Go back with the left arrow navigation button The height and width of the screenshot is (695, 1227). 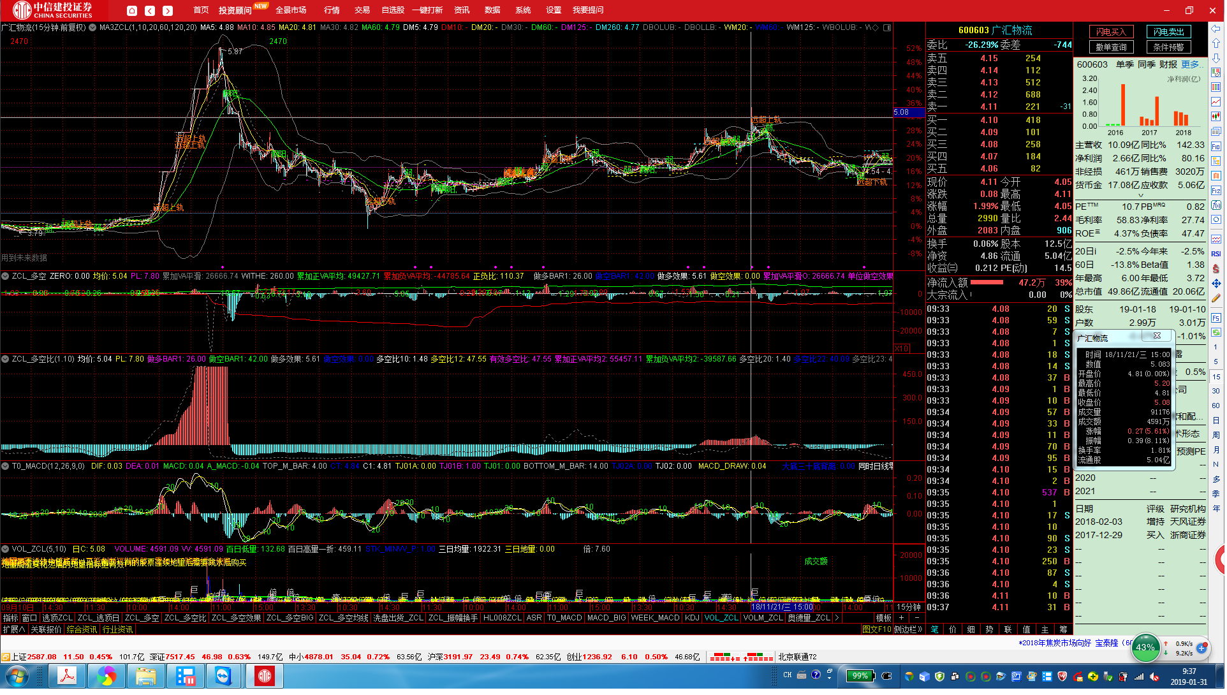click(x=150, y=11)
